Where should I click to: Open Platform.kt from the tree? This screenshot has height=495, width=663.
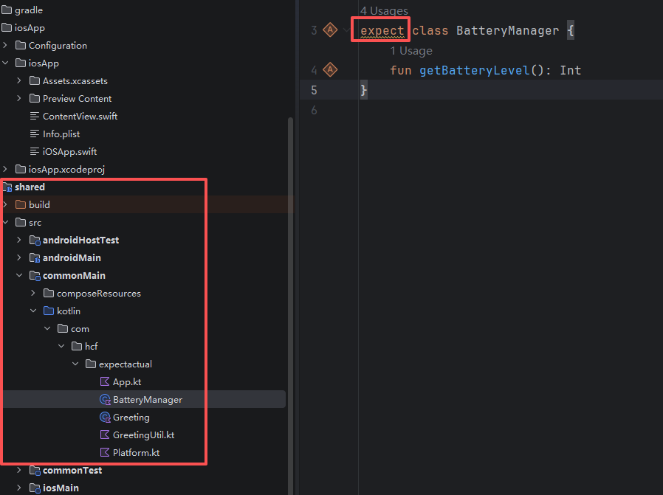click(x=136, y=453)
